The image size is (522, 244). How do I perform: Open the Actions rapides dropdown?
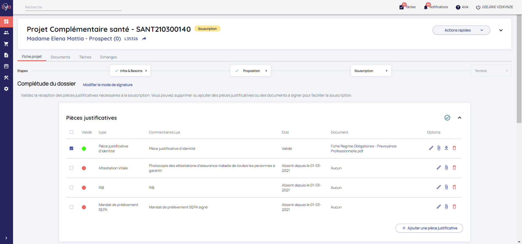(x=461, y=30)
